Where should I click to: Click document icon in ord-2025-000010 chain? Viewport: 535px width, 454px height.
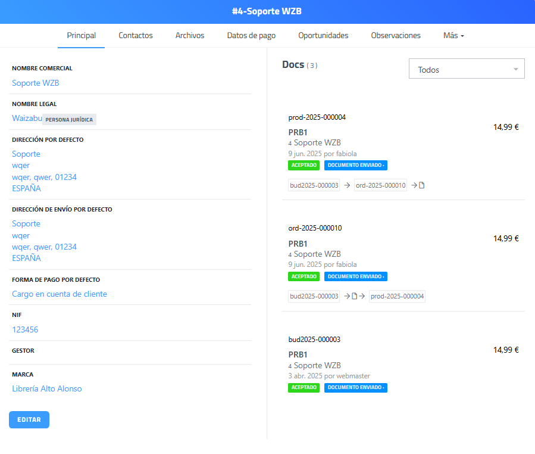354,296
